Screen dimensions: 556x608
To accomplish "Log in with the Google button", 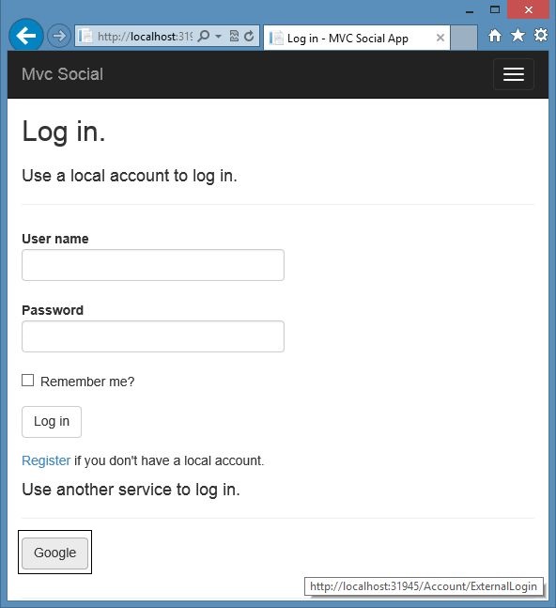I will (55, 553).
